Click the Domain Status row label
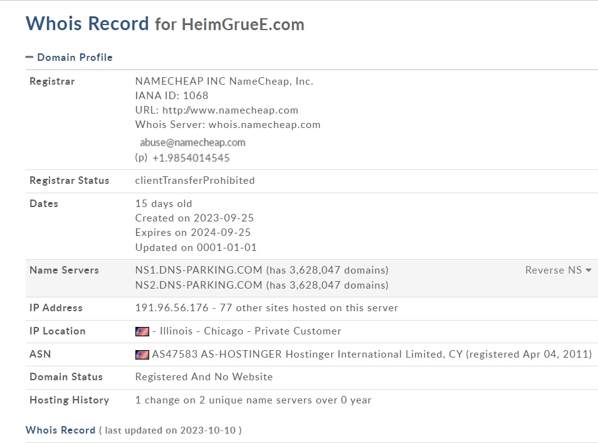This screenshot has width=598, height=443. (x=66, y=377)
